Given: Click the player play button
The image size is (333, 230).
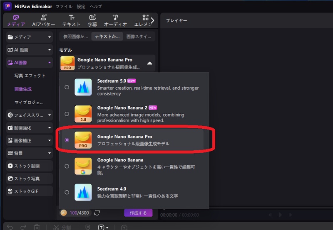Looking at the screenshot, I should tap(280, 215).
